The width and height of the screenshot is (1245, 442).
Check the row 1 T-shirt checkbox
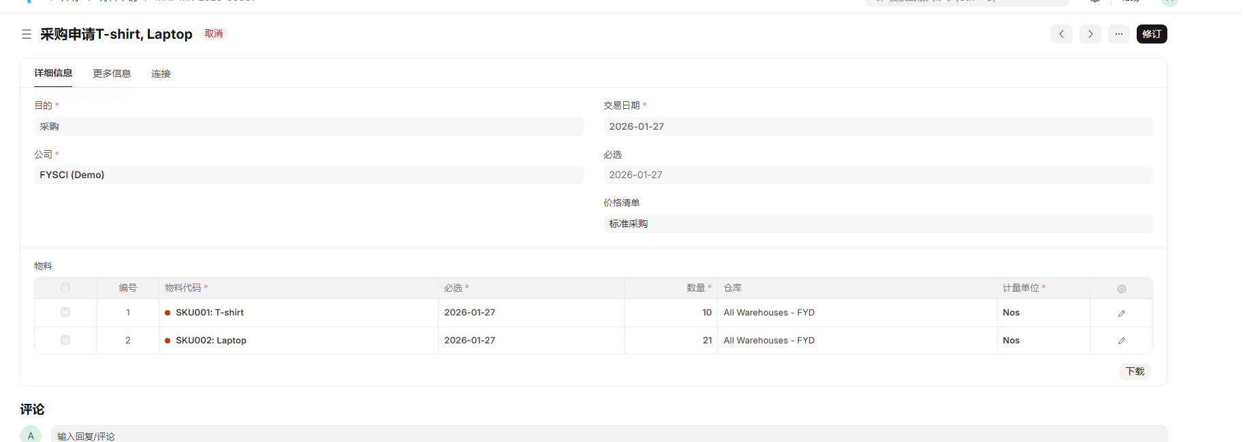pyautogui.click(x=65, y=312)
